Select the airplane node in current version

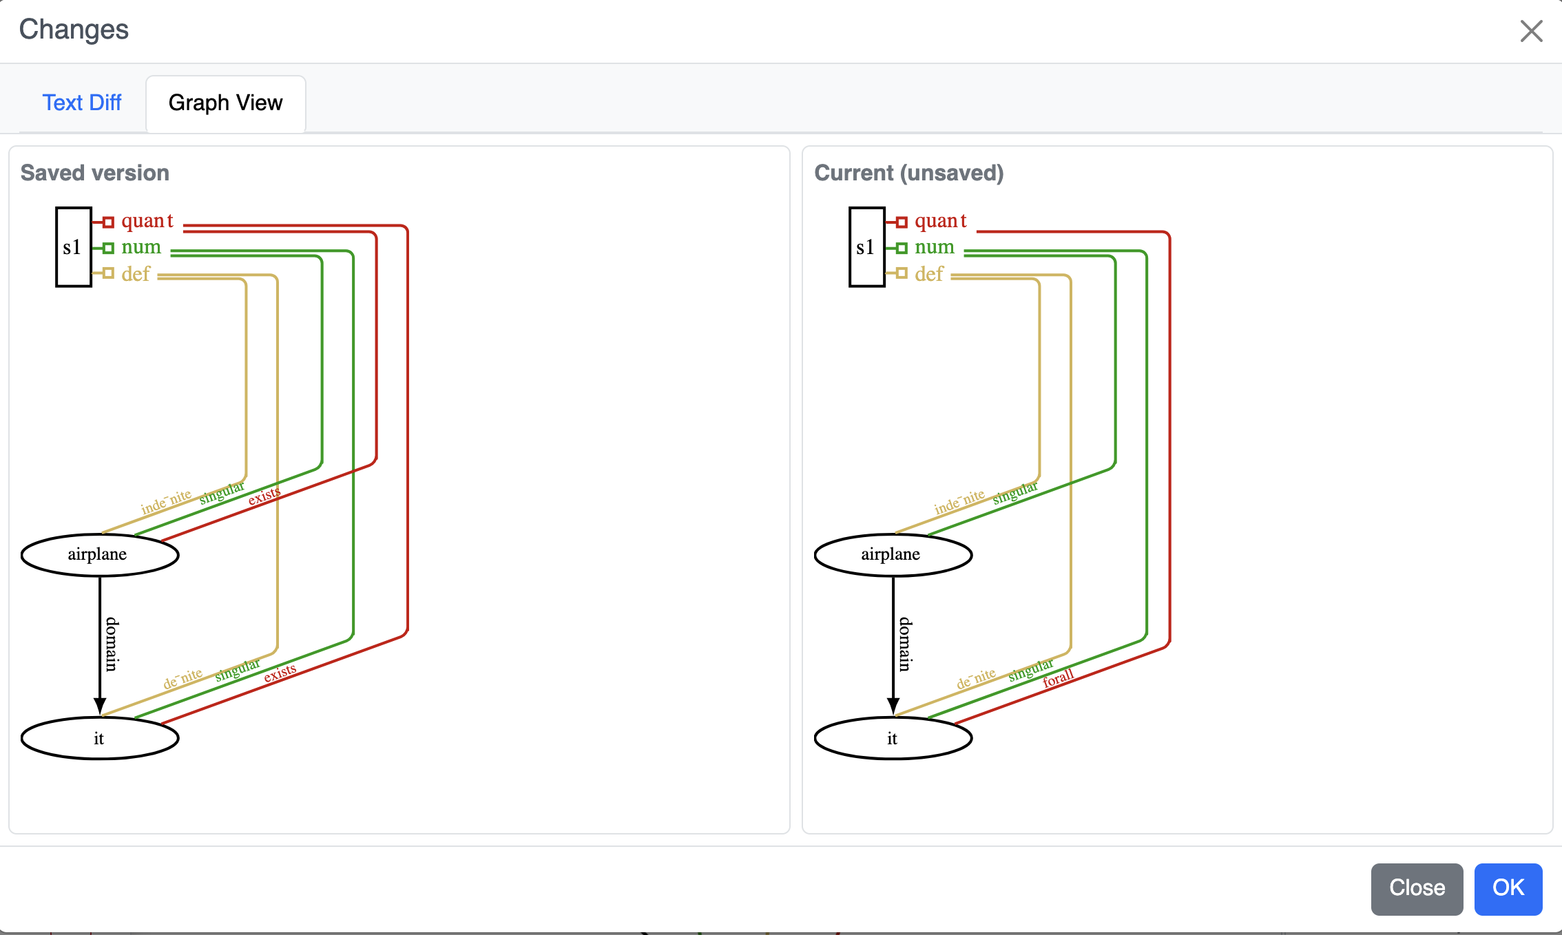[x=893, y=554]
